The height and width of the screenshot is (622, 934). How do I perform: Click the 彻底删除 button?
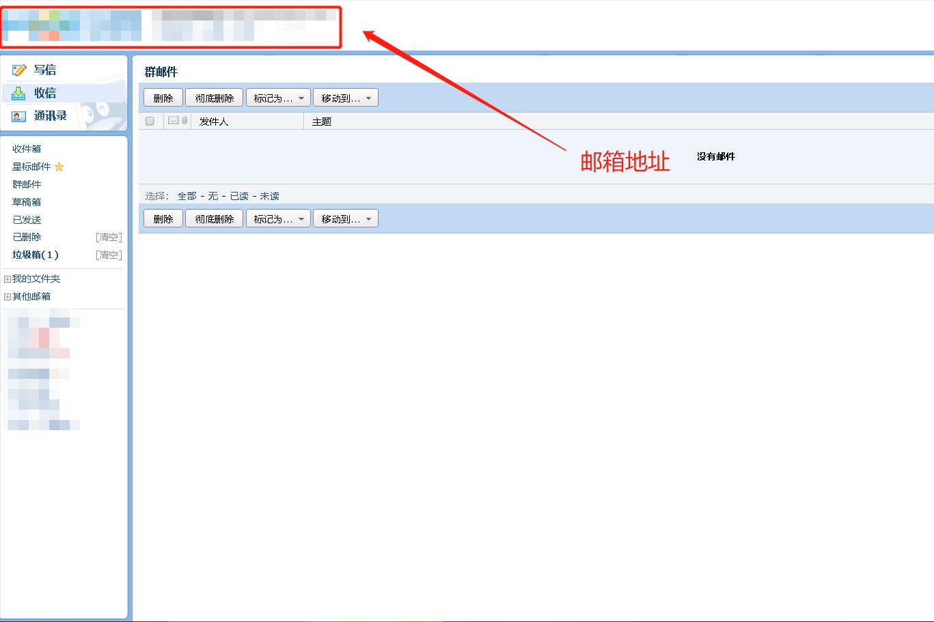(x=214, y=97)
